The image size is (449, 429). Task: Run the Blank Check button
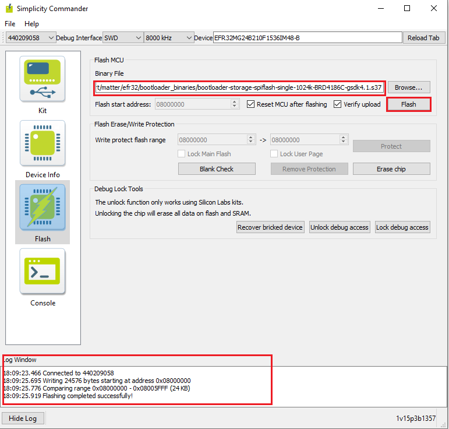tap(216, 169)
